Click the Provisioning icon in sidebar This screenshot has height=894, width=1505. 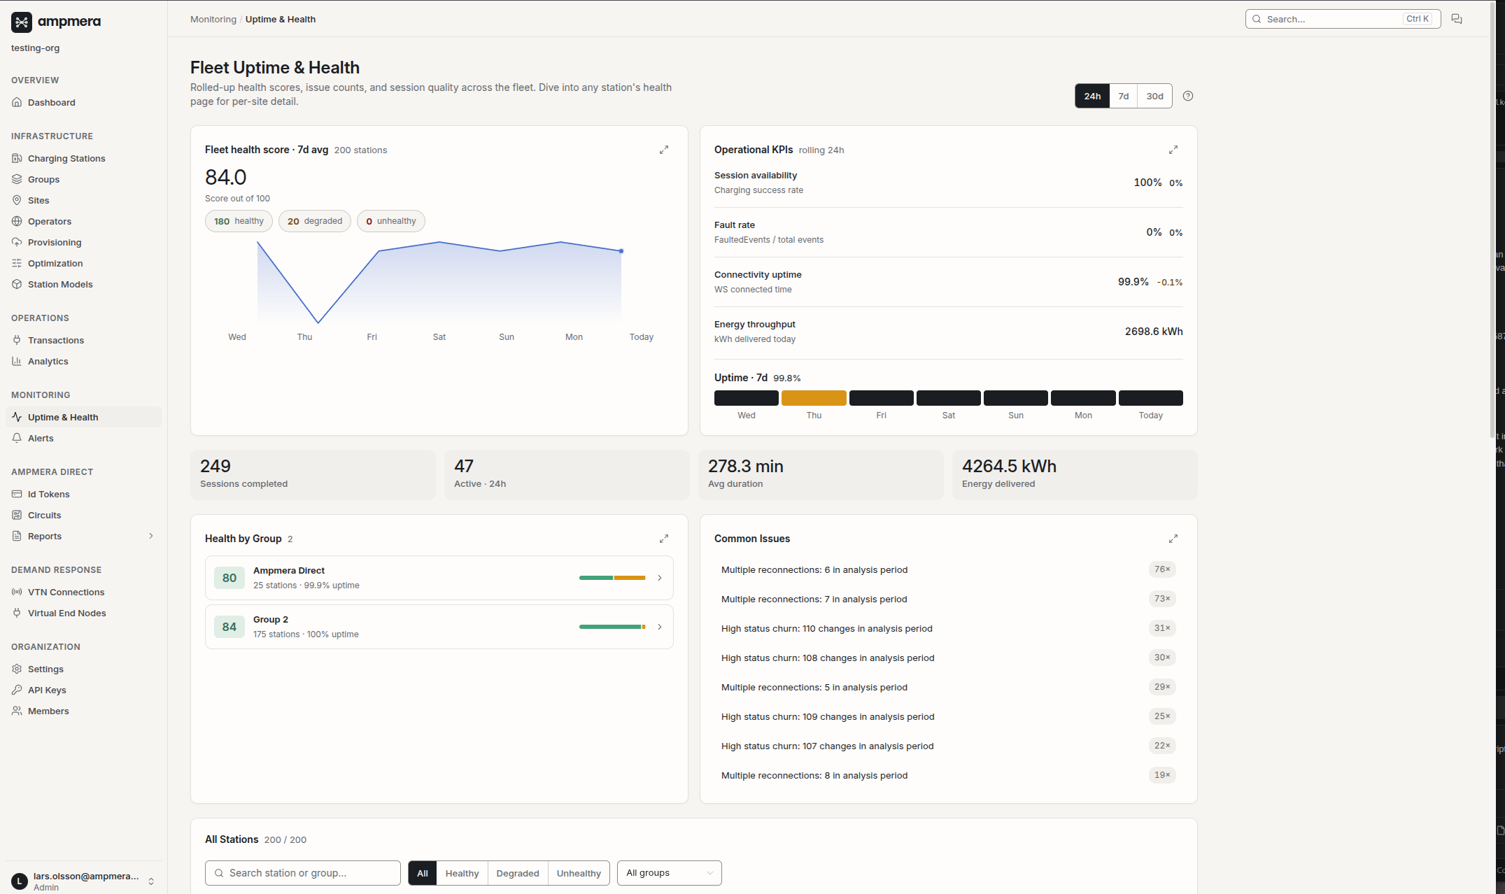pos(17,242)
